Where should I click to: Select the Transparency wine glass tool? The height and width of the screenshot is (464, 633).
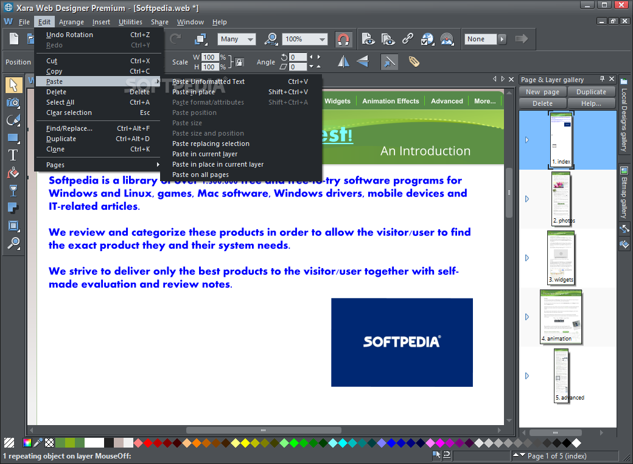coord(13,190)
